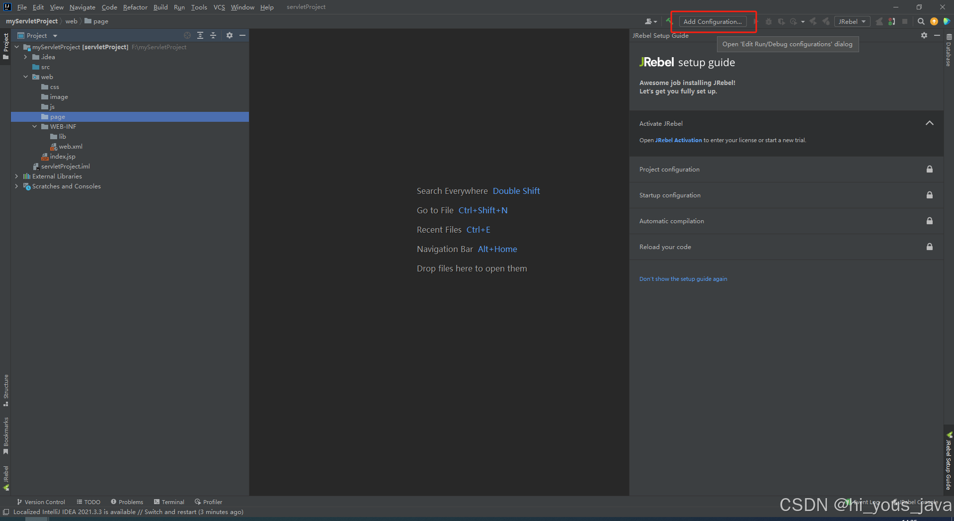
Task: Open the Problems tool window
Action: 127,502
